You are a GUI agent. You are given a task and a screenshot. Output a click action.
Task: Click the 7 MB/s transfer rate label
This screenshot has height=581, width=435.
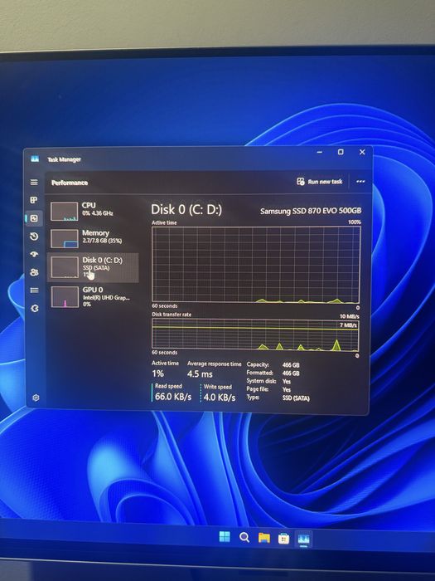[x=348, y=325]
